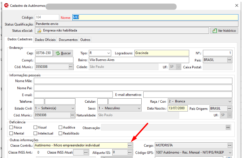This screenshot has height=158, width=243.
Task: Enable the Visual deficiency checkbox
Action: pyautogui.click(x=35, y=127)
